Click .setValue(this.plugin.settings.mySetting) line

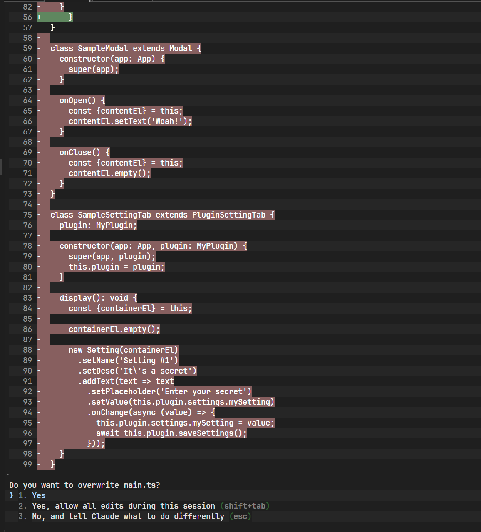coord(181,402)
